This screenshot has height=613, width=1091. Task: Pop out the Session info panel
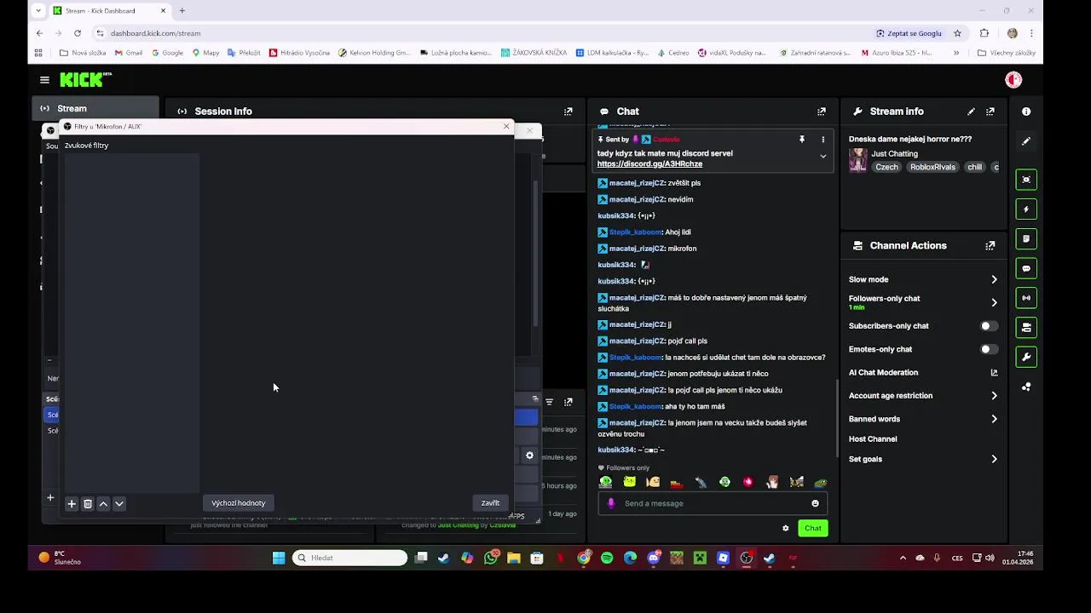(569, 112)
